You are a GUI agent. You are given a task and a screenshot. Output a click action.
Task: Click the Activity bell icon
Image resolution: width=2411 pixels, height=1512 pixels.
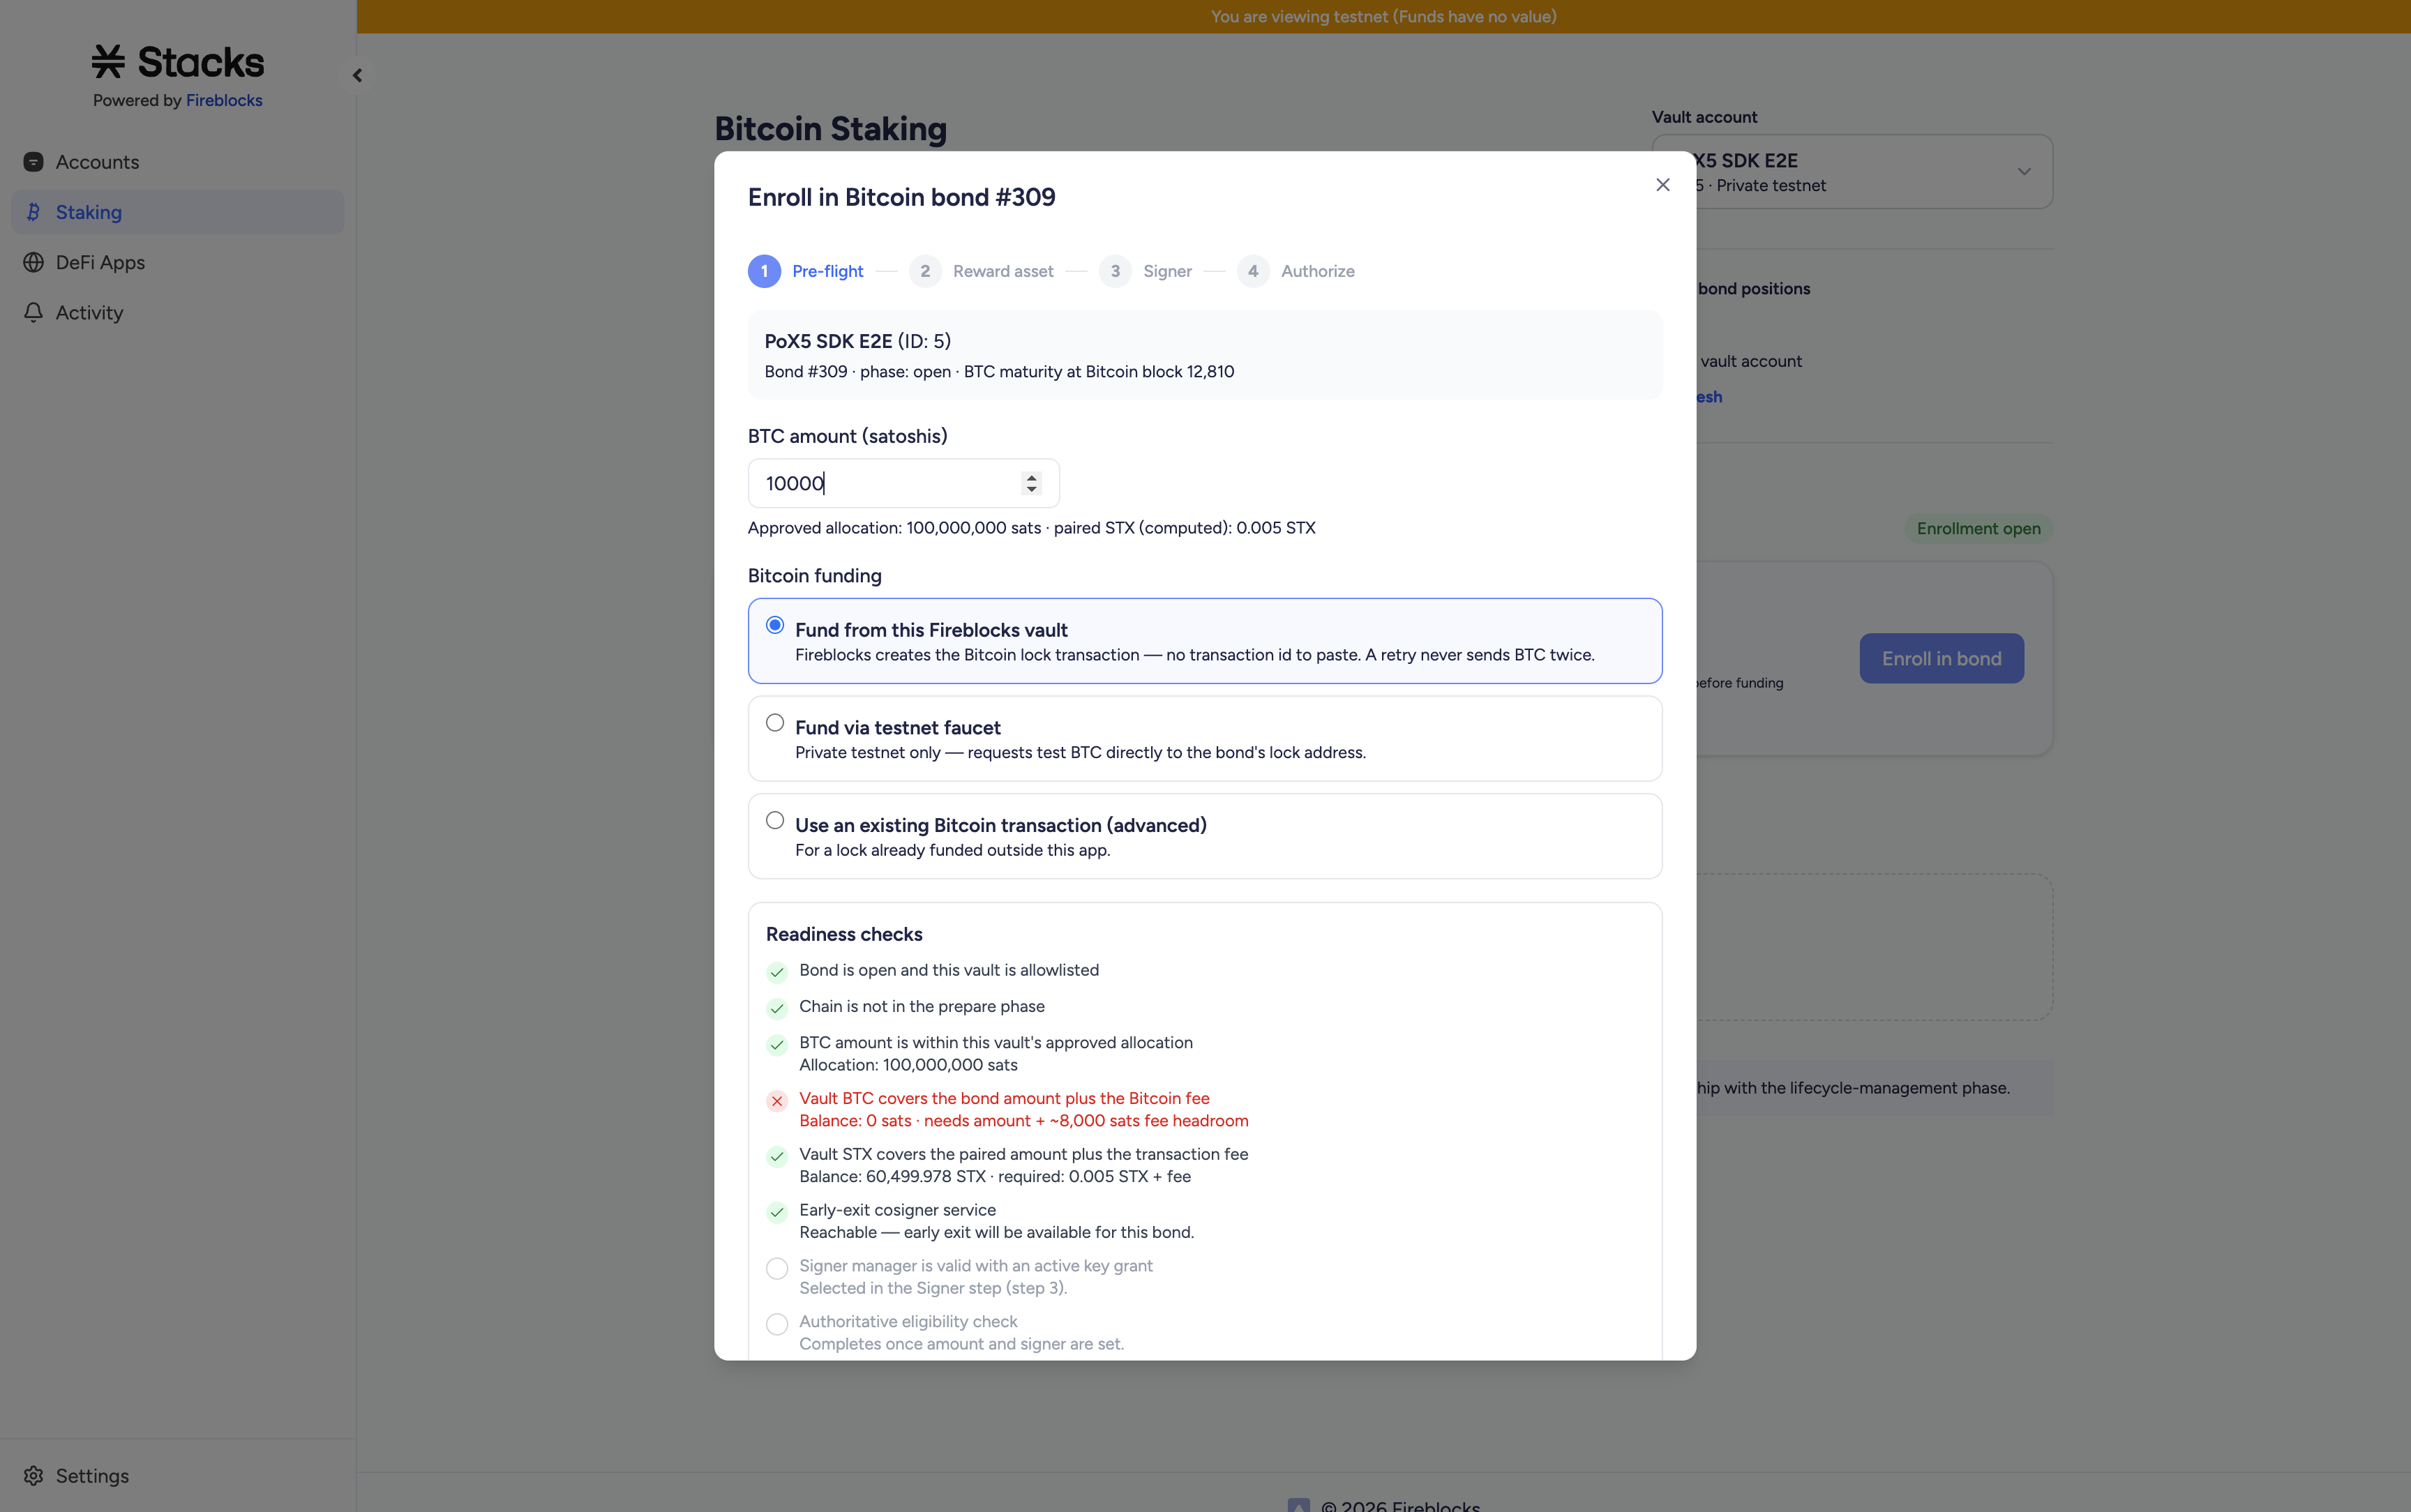click(33, 312)
